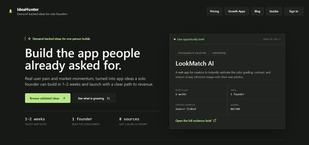
Task: Open the Growth Apps menu item
Action: pyautogui.click(x=237, y=11)
